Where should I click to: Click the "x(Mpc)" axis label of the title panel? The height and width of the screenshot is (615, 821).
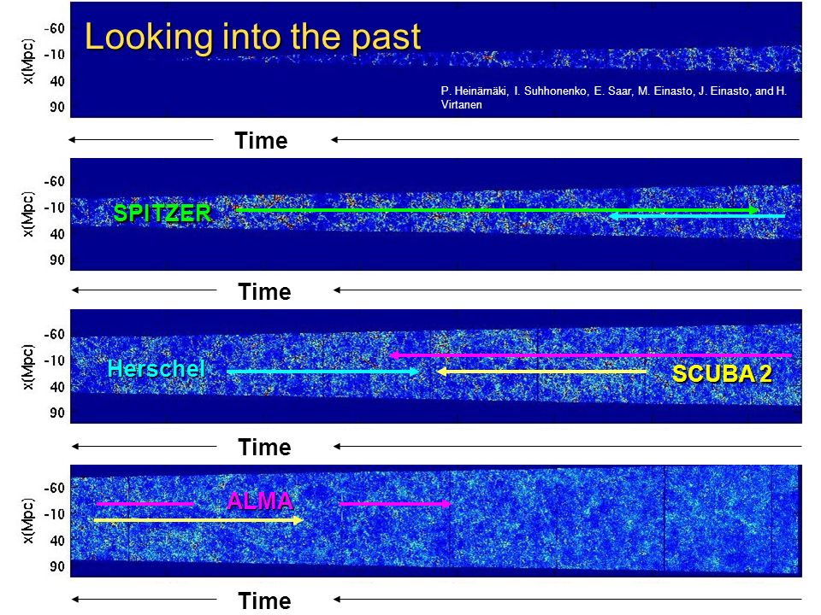28,61
